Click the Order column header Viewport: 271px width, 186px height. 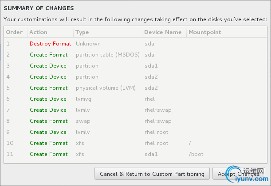coord(14,32)
